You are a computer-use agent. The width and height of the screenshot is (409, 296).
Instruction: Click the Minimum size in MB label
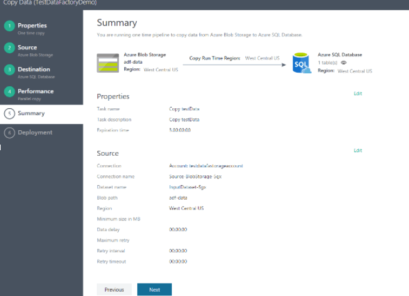119,219
